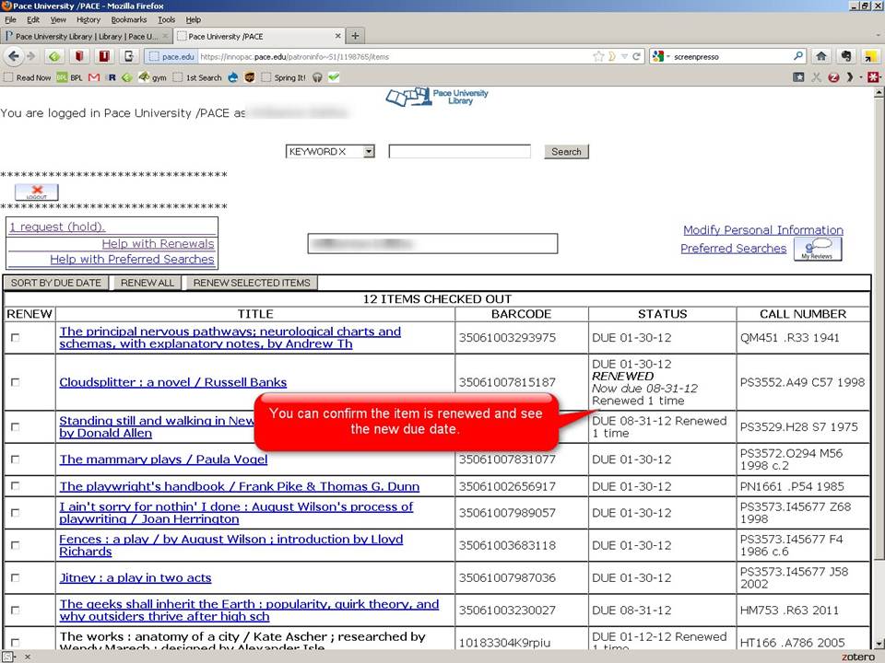Click the red T square toolbar icon
Viewport: 885px width, 663px height.
(104, 56)
